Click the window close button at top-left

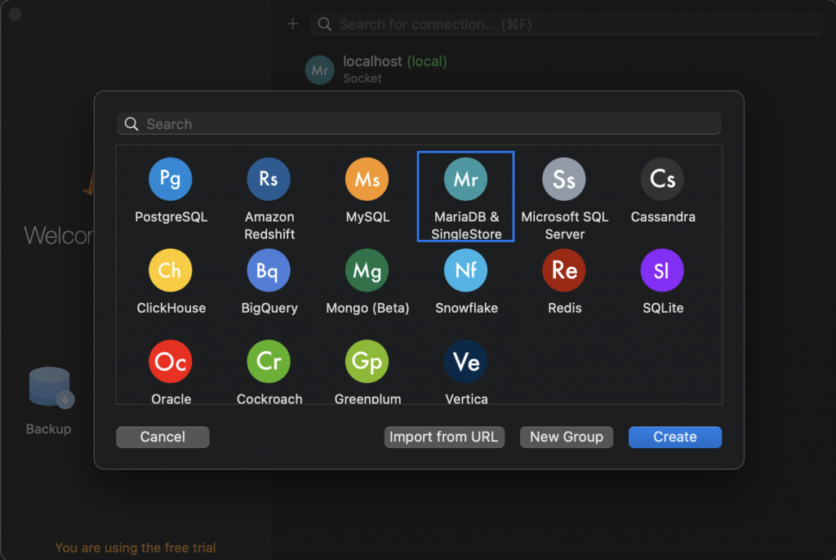tap(16, 15)
